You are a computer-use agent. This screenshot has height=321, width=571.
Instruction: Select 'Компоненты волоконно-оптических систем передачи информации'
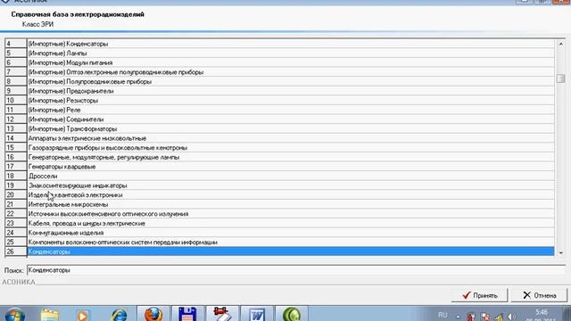point(291,243)
